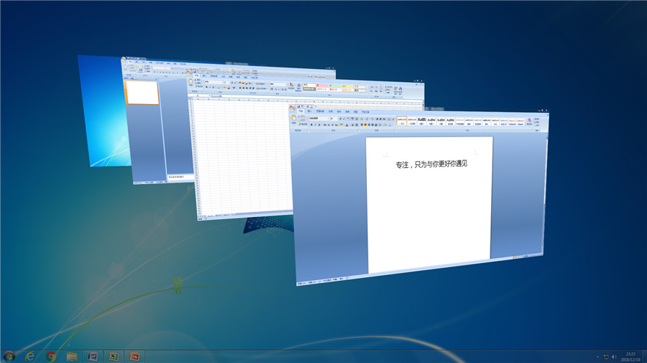Select the Desktop window in Flip 3D

pyautogui.click(x=105, y=113)
